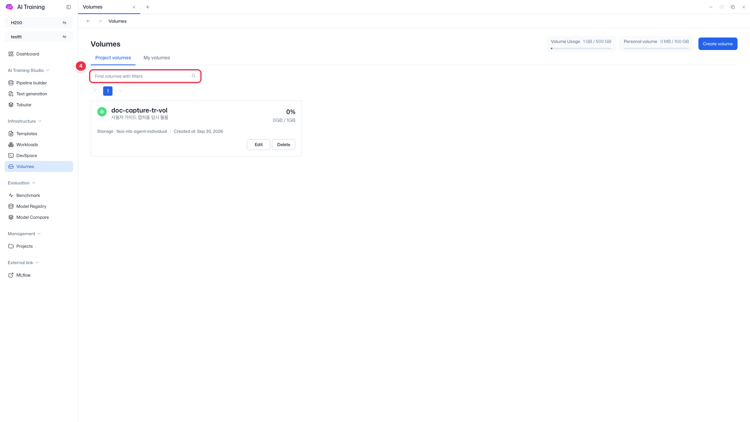
Task: Navigate back with left arrow
Action: [x=88, y=21]
